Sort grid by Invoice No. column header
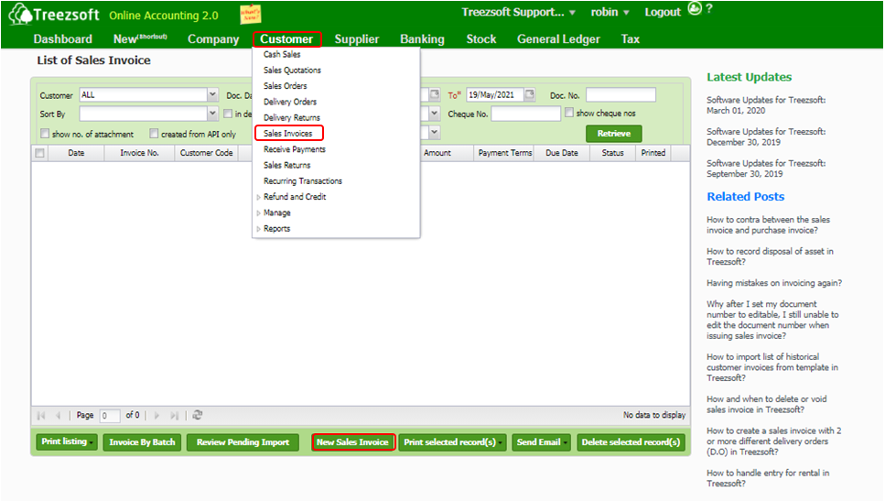Image resolution: width=885 pixels, height=501 pixels. (139, 153)
